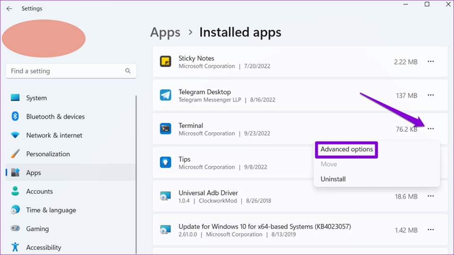The image size is (454, 255).
Task: Open Personalization settings
Action: [70, 154]
